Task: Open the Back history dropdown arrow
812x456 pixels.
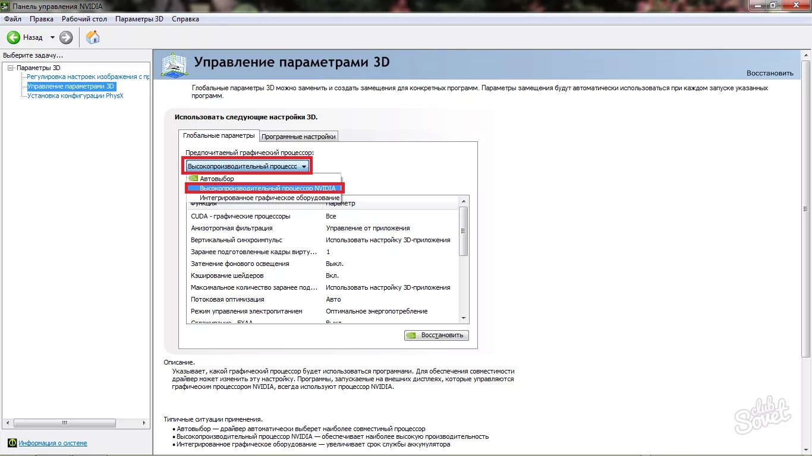Action: [x=52, y=37]
